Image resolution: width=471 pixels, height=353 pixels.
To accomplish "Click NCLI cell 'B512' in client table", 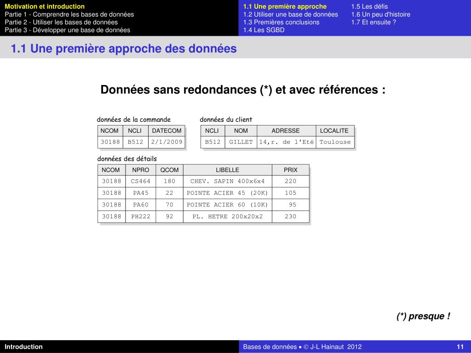I will (x=213, y=142).
